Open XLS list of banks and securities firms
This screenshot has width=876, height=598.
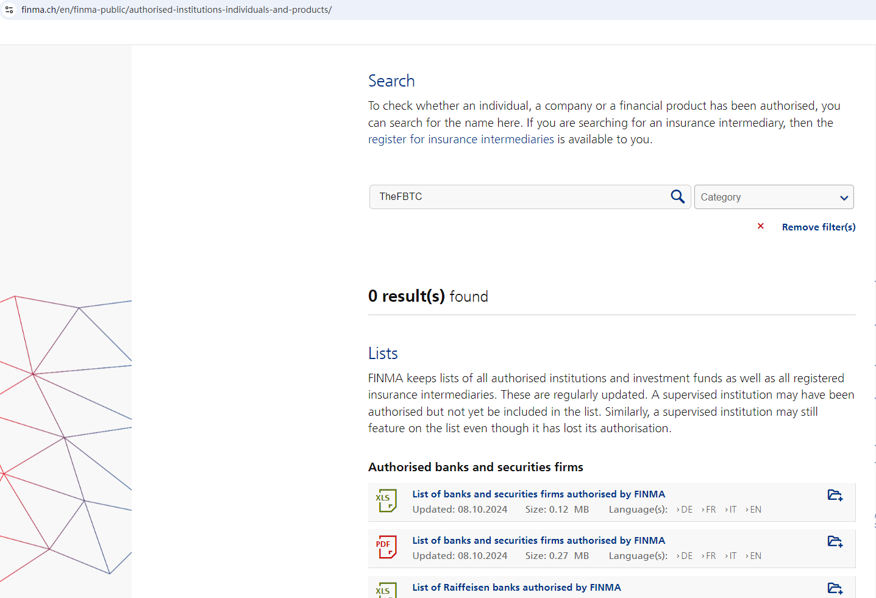(538, 494)
